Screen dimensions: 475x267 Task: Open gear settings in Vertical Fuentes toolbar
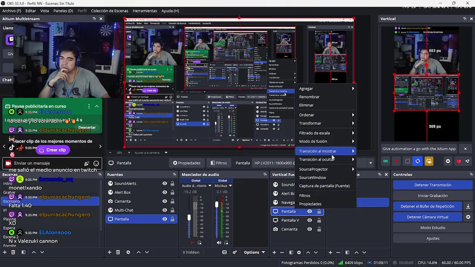299,253
